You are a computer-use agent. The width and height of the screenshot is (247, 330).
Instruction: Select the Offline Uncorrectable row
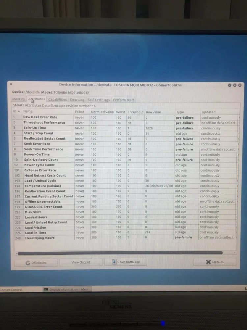pyautogui.click(x=125, y=201)
